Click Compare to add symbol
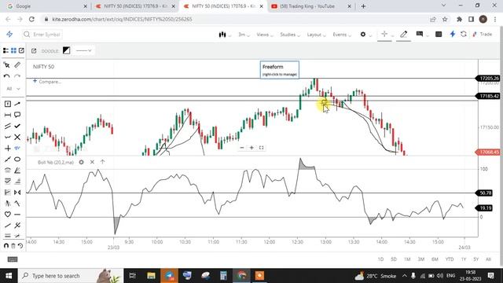The width and height of the screenshot is (503, 283). click(47, 82)
